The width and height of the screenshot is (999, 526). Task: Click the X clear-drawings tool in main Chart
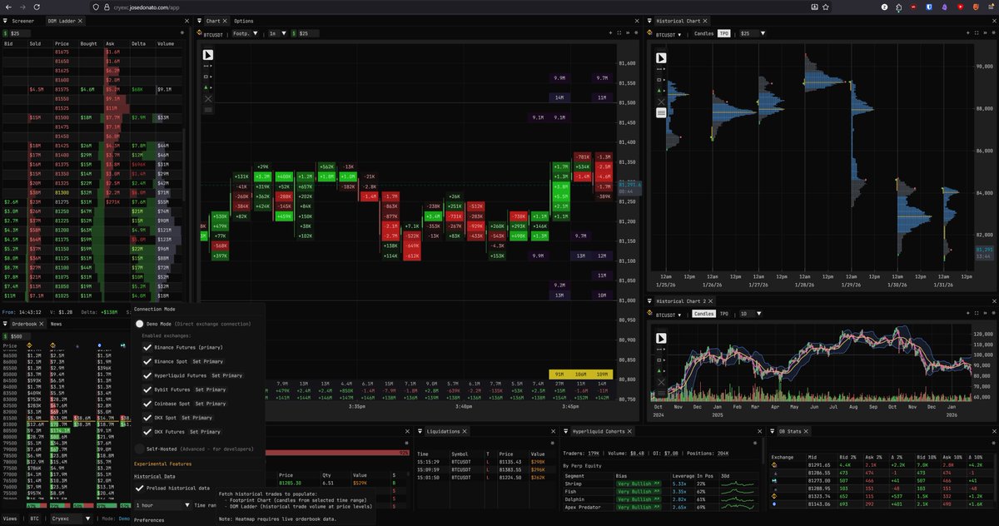pos(208,98)
